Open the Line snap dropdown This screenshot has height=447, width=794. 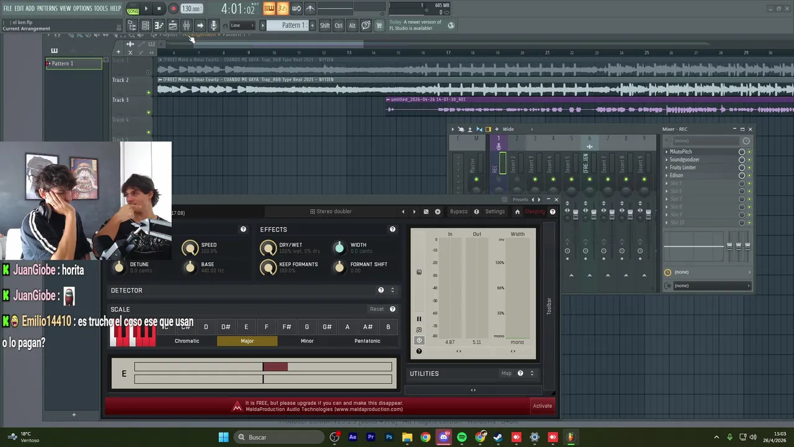click(x=242, y=25)
